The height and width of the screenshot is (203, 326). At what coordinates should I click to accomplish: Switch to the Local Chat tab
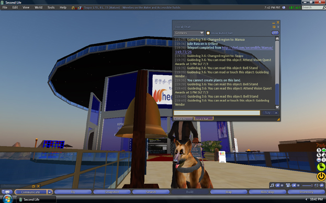[204, 118]
